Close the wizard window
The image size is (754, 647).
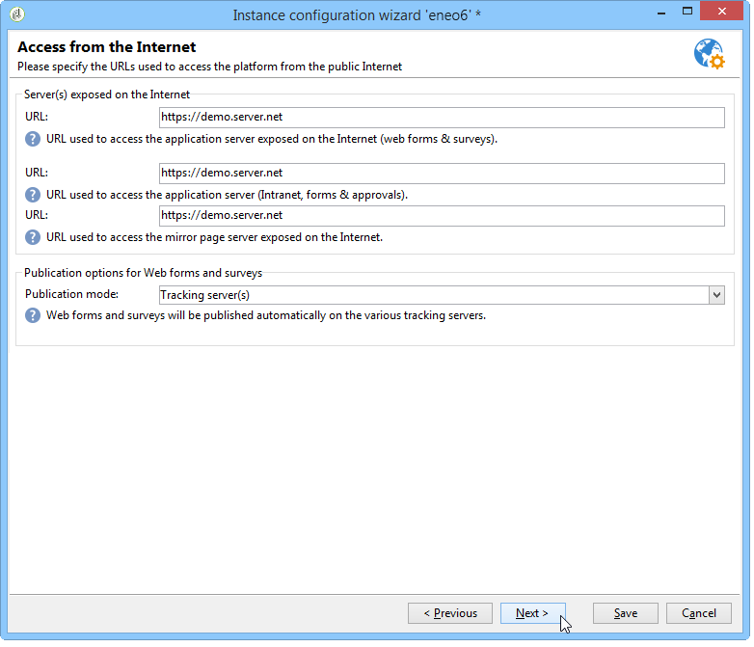tap(721, 12)
